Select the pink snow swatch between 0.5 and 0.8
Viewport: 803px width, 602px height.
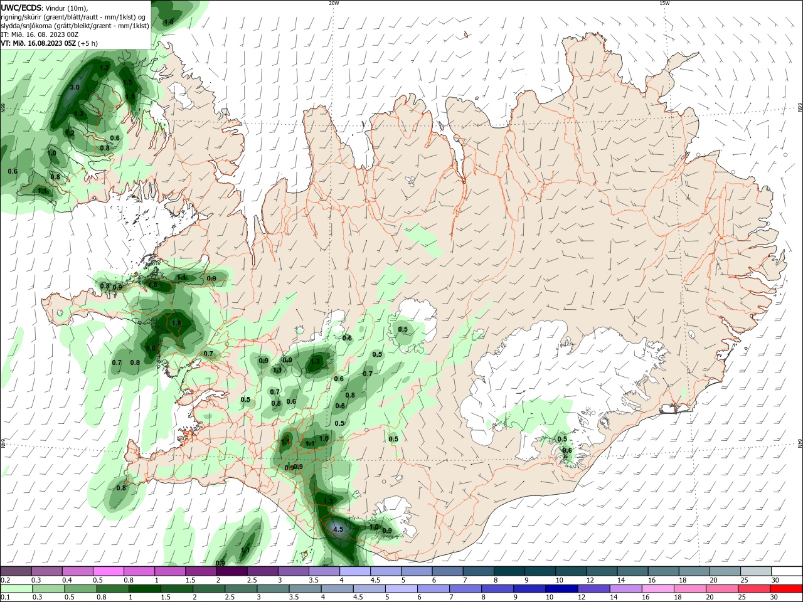[x=109, y=571]
